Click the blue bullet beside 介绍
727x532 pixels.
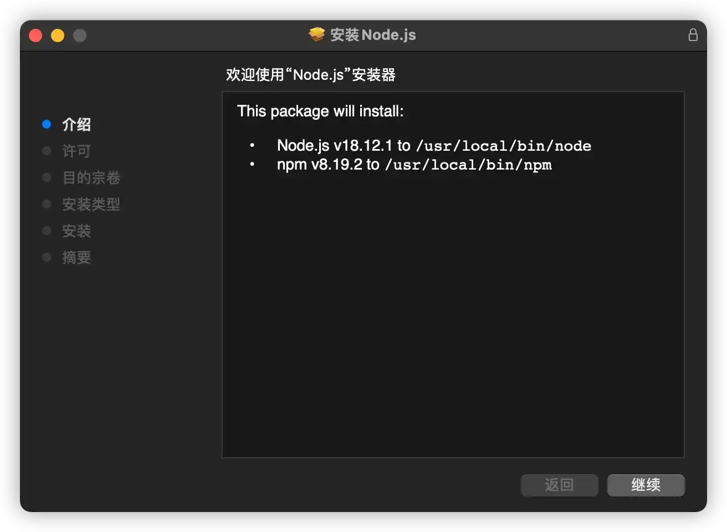pyautogui.click(x=47, y=125)
